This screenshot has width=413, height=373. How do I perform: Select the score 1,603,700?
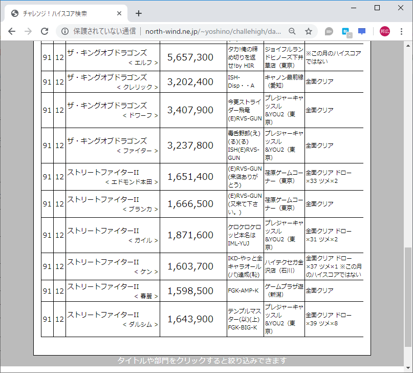pyautogui.click(x=190, y=266)
